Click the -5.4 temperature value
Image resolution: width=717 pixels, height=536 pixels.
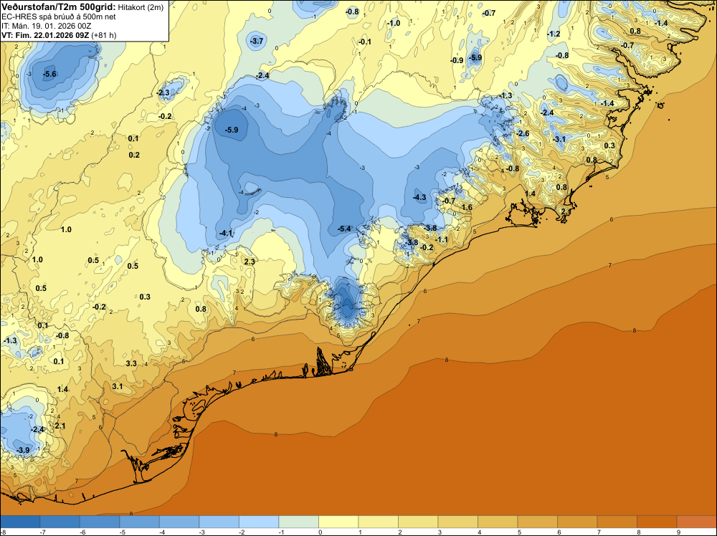pos(344,229)
